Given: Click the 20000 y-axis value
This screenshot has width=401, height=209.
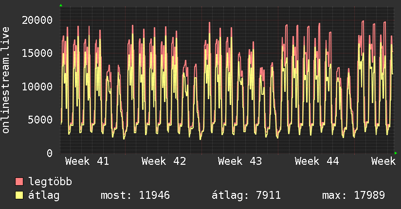Looking at the screenshot, I should coord(37,20).
